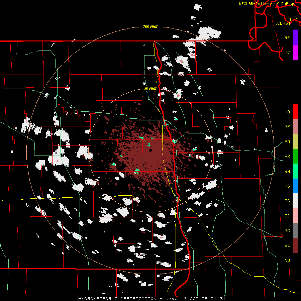This screenshot has height=301, width=301.
Task: Click the BI legend label
Action: 287,245
